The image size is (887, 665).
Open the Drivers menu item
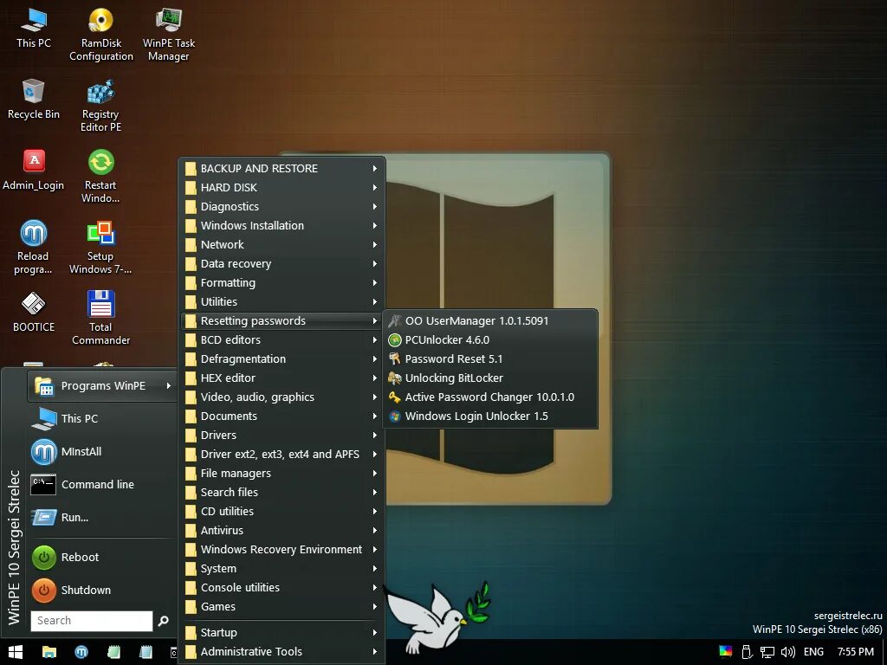282,435
